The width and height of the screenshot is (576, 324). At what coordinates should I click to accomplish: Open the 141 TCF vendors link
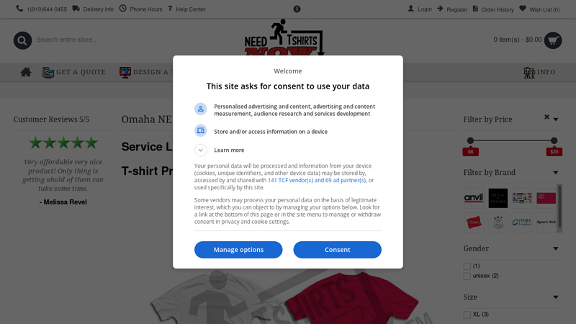click(x=317, y=180)
